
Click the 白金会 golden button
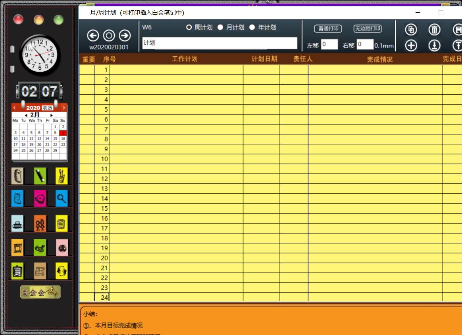[40, 292]
